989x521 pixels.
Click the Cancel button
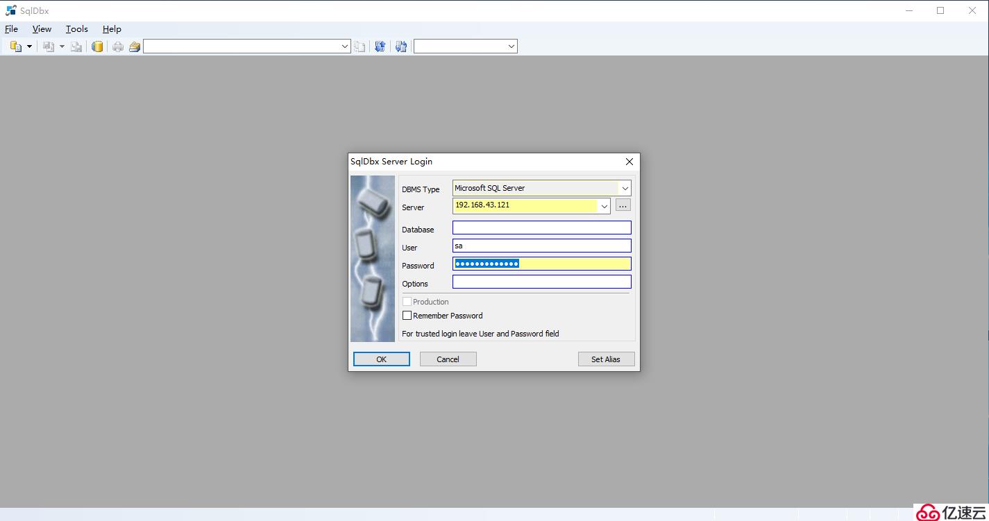coord(448,359)
